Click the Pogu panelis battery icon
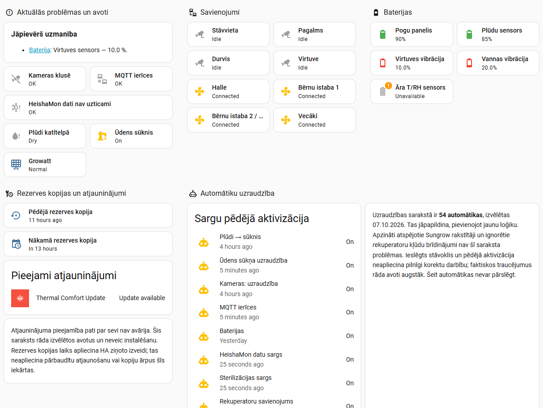The width and height of the screenshot is (543, 408). click(x=383, y=34)
